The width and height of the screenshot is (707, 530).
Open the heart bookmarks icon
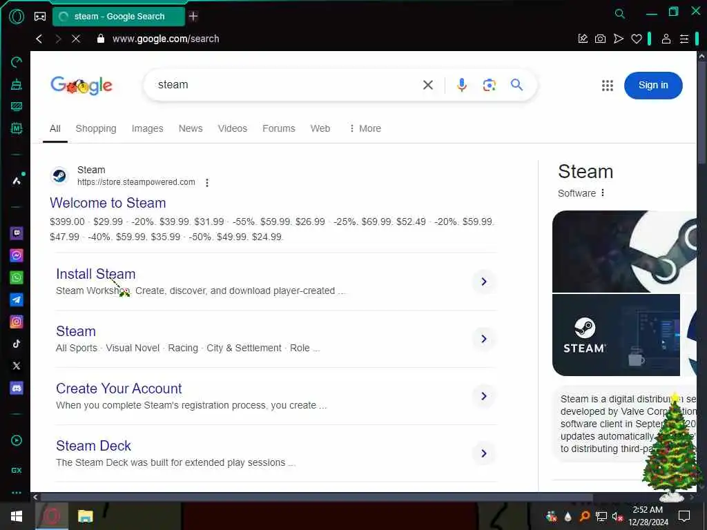(x=636, y=39)
